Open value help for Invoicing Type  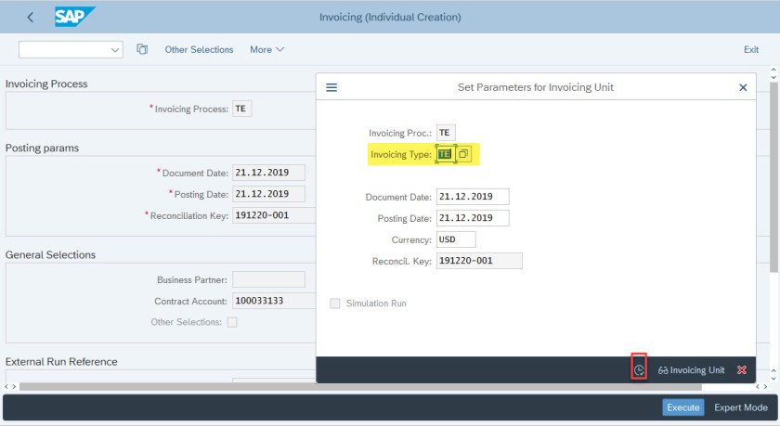click(x=463, y=154)
